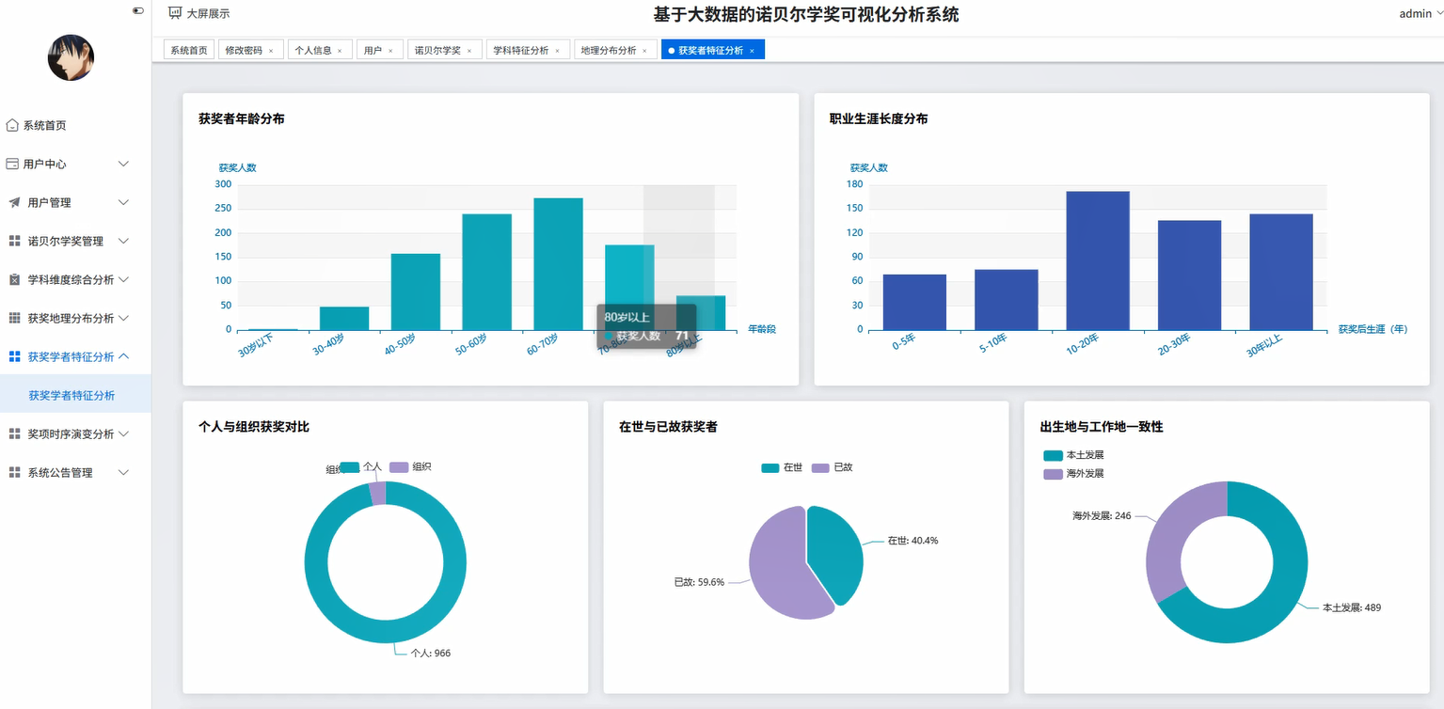This screenshot has height=709, width=1444.
Task: Toggle 已故 legend in living laureates chart
Action: [x=832, y=467]
